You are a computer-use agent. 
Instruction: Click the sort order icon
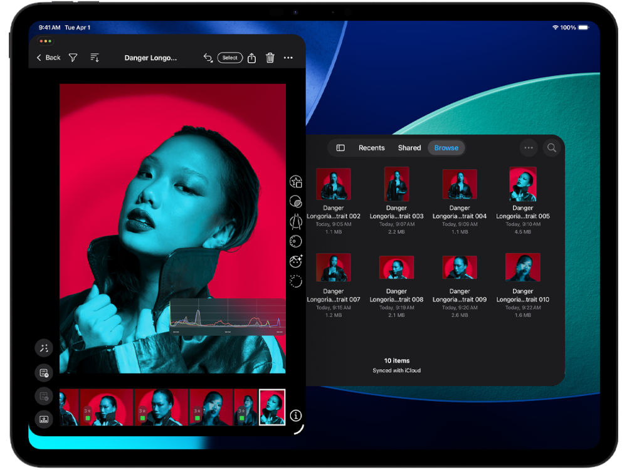pyautogui.click(x=95, y=58)
